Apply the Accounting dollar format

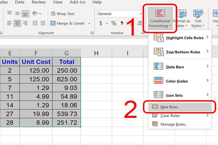tap(101, 23)
